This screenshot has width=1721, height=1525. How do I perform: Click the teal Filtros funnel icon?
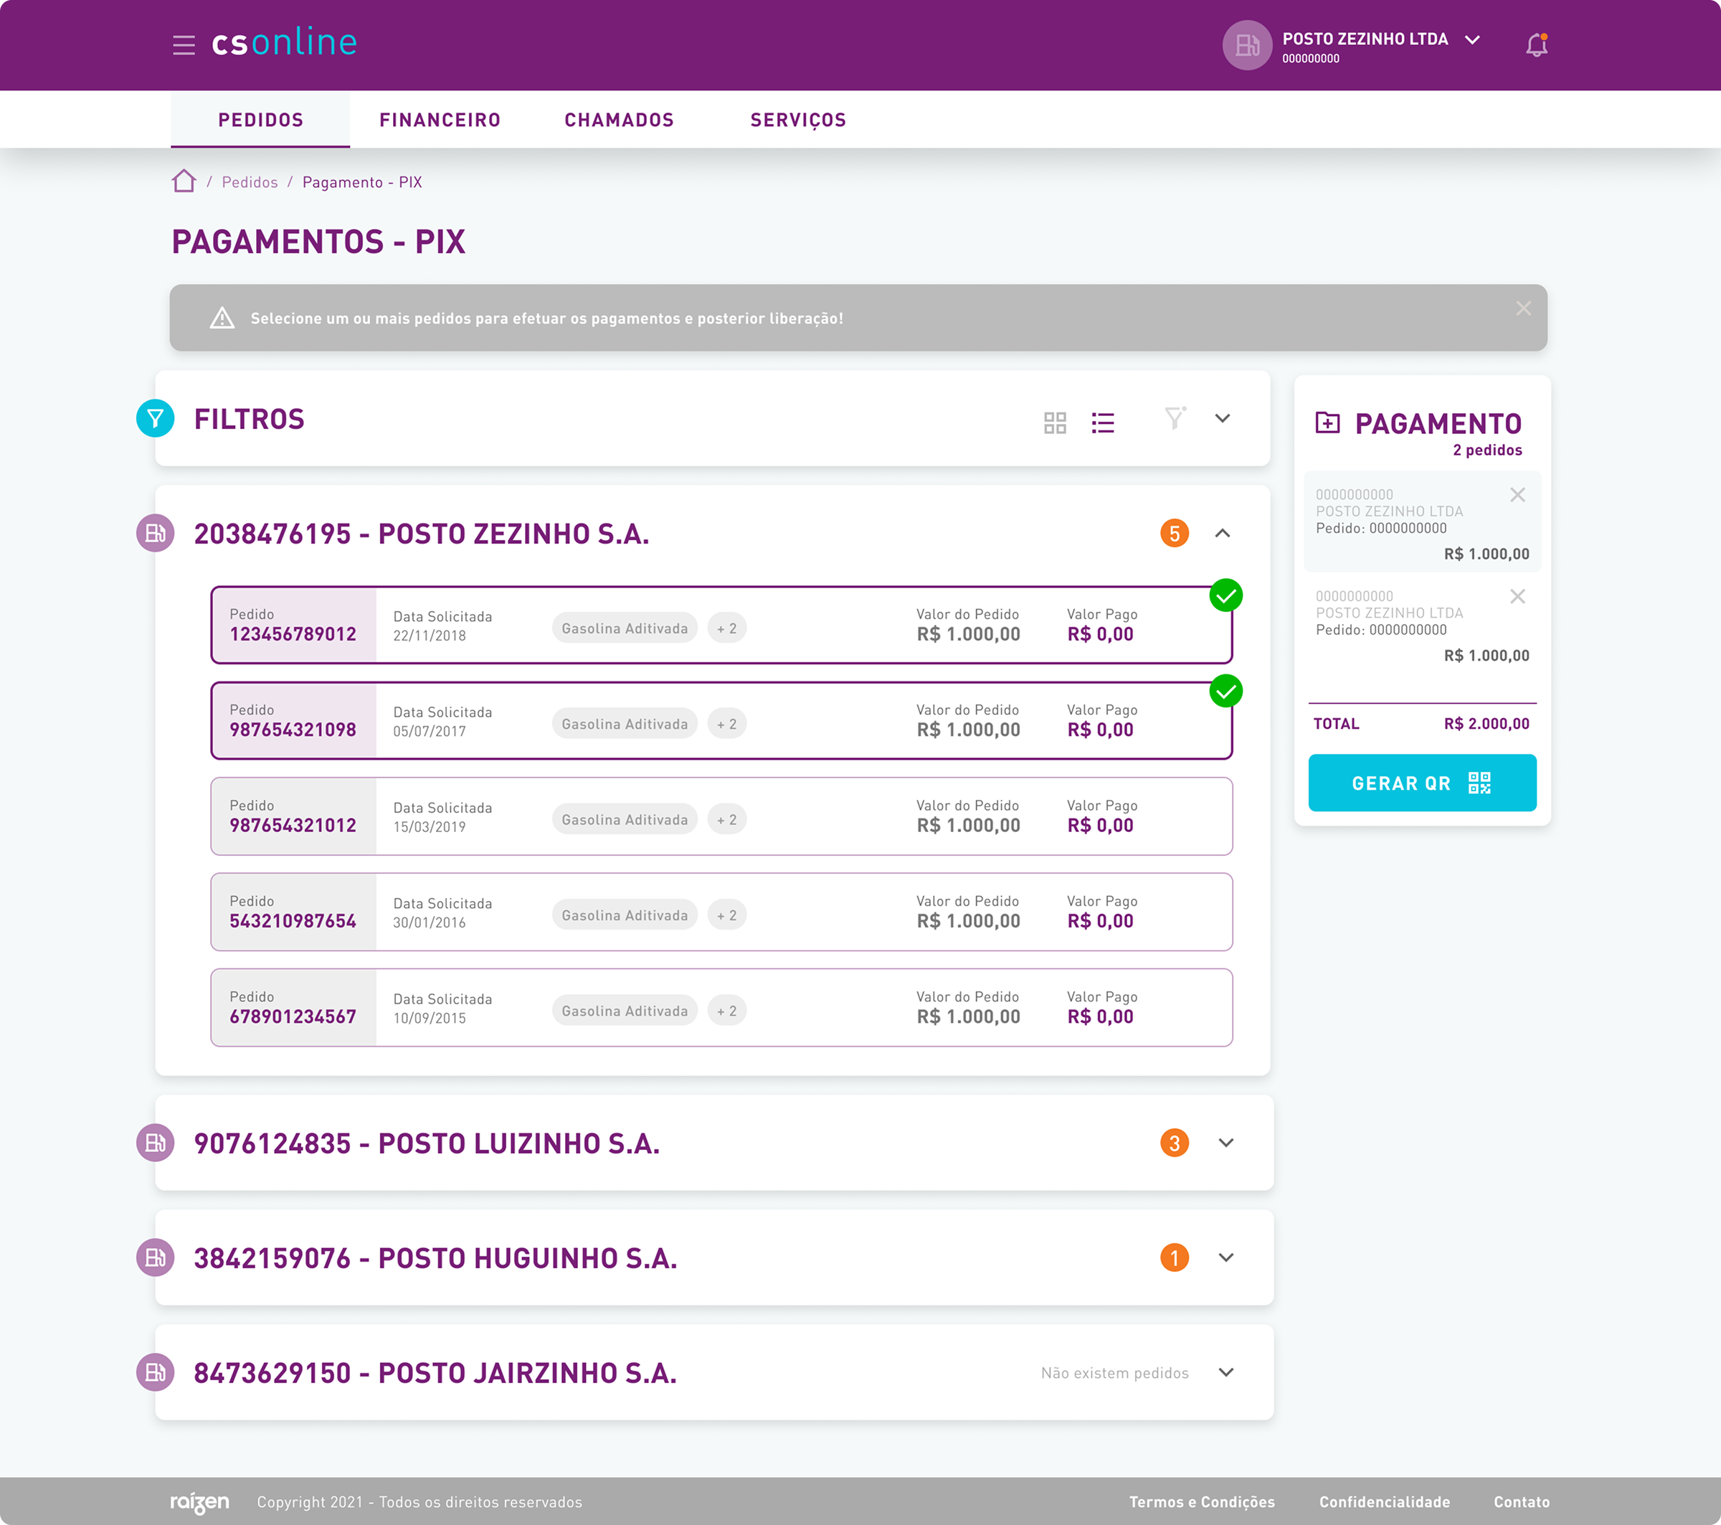pos(155,417)
